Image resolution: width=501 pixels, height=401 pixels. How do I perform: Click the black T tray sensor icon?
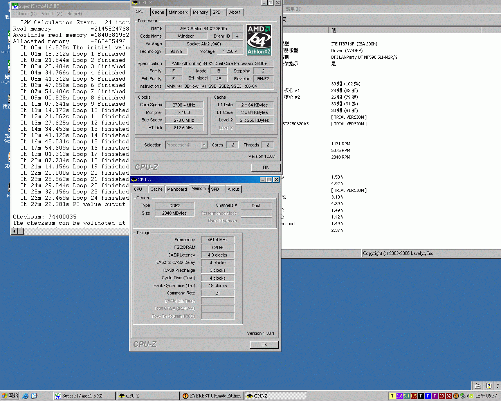[420, 396]
